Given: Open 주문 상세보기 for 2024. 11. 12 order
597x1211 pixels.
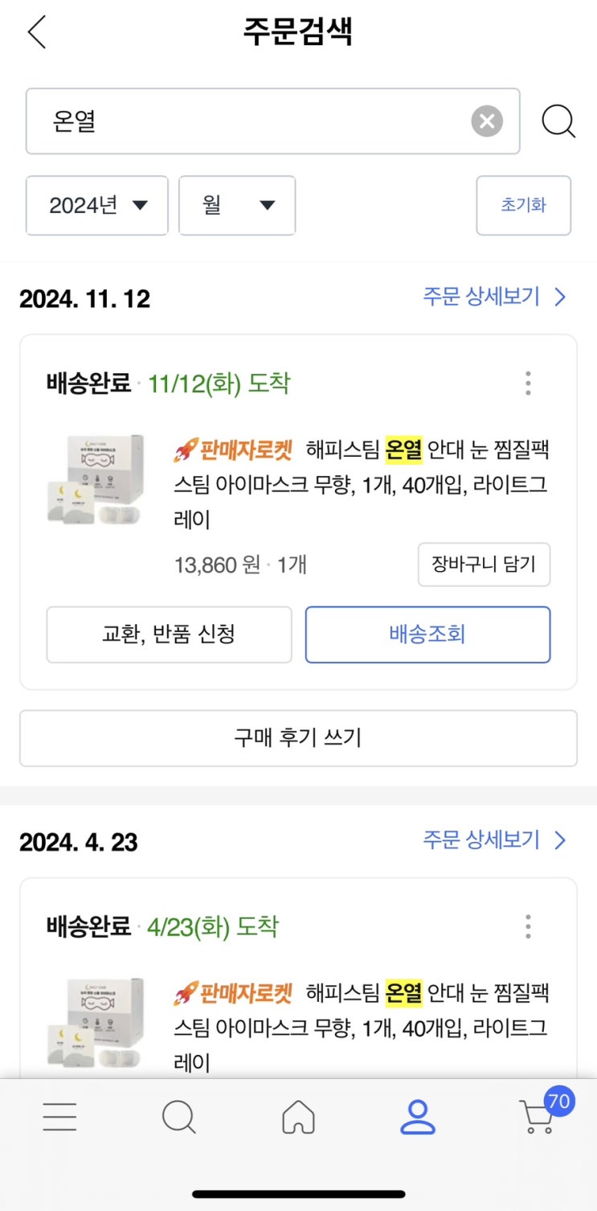Looking at the screenshot, I should click(494, 297).
